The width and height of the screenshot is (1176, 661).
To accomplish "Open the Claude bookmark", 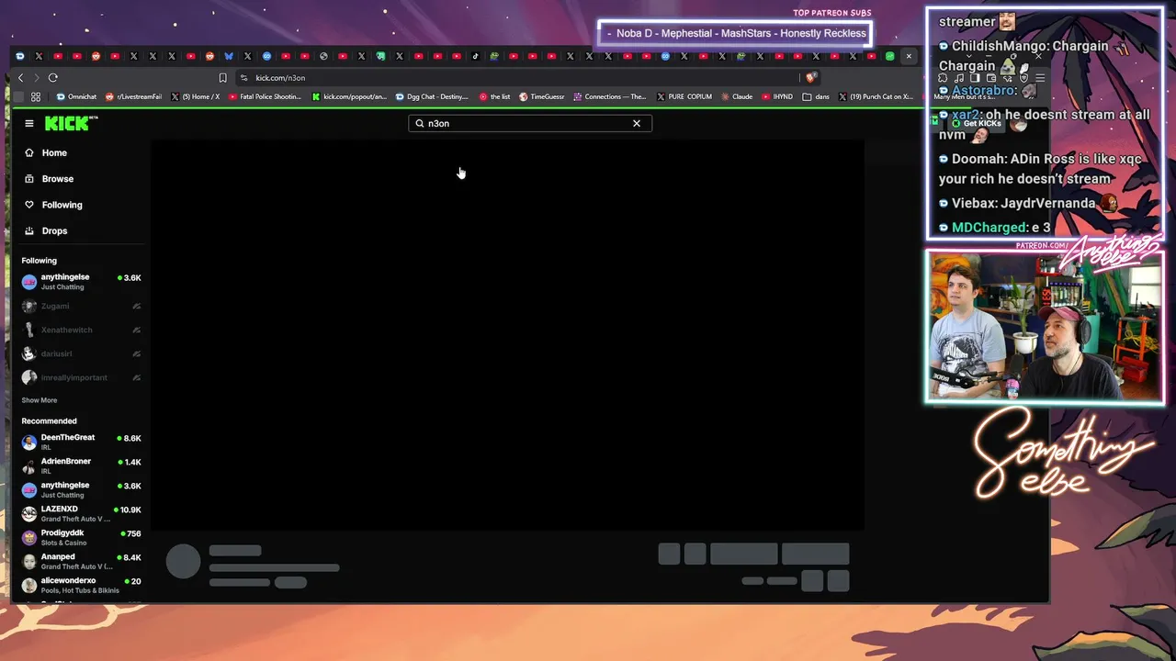I will tap(737, 96).
